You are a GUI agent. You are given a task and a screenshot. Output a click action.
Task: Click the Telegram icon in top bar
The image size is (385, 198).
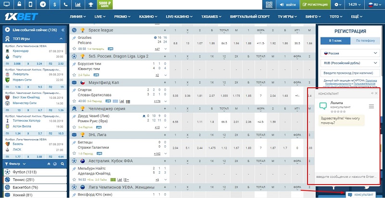pyautogui.click(x=43, y=4)
